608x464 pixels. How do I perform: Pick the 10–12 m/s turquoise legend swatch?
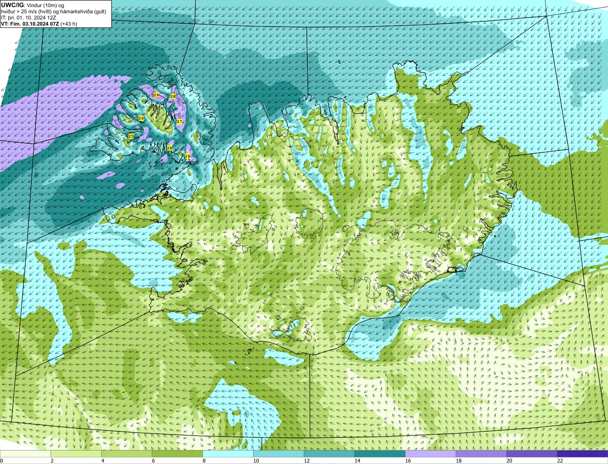coord(279,454)
